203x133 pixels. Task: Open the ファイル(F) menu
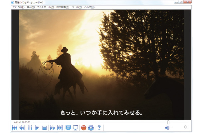pos(18,7)
